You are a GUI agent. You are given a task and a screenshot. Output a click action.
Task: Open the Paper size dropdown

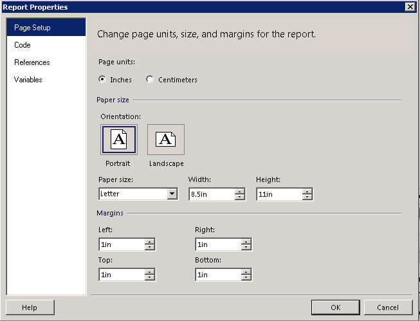point(172,194)
